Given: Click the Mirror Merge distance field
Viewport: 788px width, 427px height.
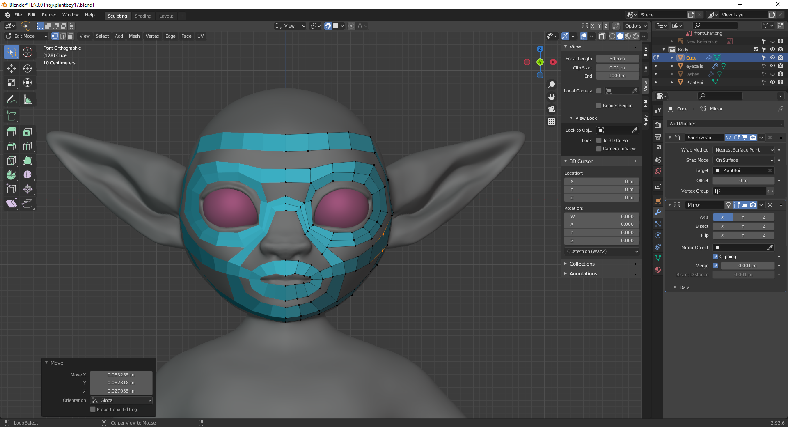Looking at the screenshot, I should [x=748, y=266].
